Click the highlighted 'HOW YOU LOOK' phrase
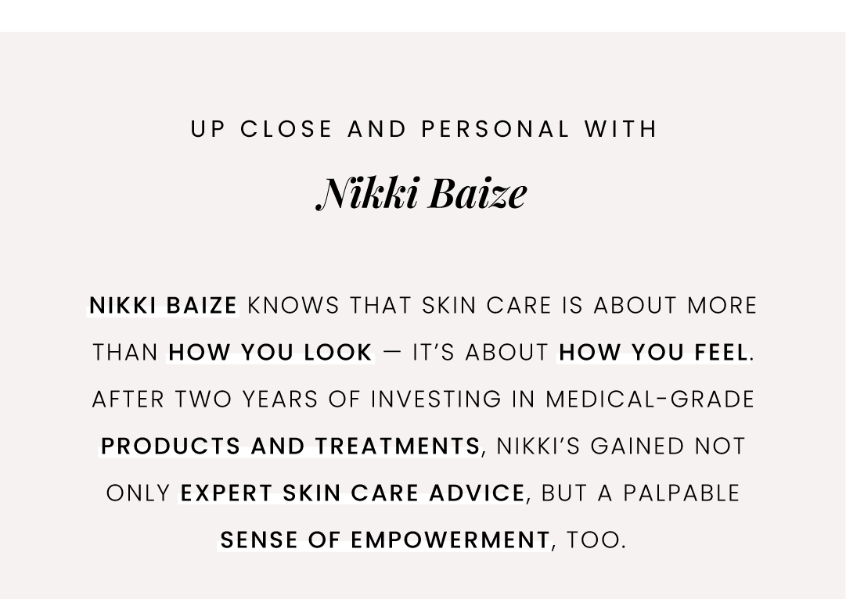846x599 pixels. coord(270,353)
